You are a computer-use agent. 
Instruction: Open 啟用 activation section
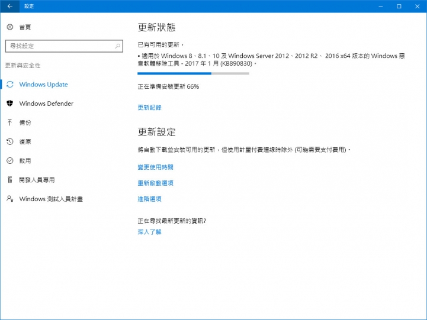click(x=25, y=161)
